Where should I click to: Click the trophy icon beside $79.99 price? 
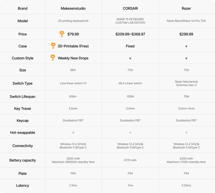[x=62, y=34]
